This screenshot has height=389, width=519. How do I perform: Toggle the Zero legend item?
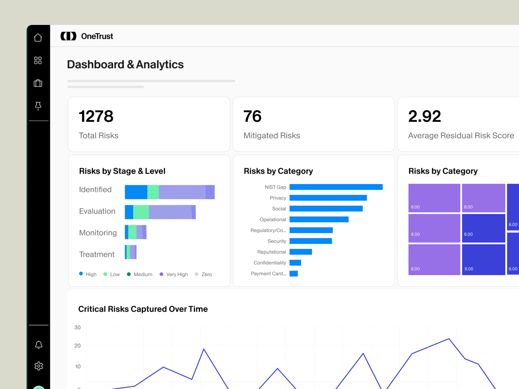[x=203, y=274]
